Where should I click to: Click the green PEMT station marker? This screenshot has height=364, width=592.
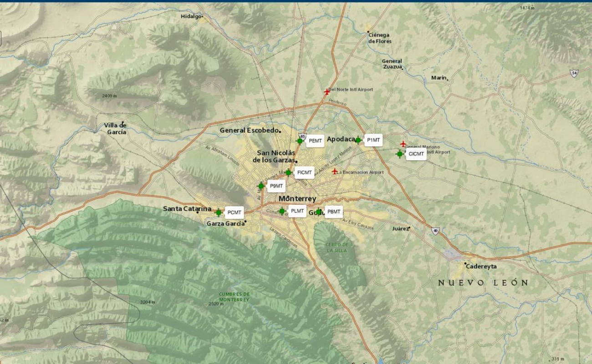300,141
